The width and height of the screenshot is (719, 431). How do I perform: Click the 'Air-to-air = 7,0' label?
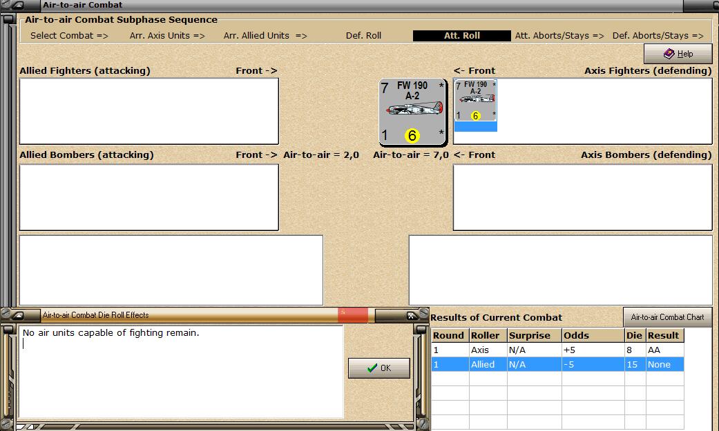coord(411,154)
